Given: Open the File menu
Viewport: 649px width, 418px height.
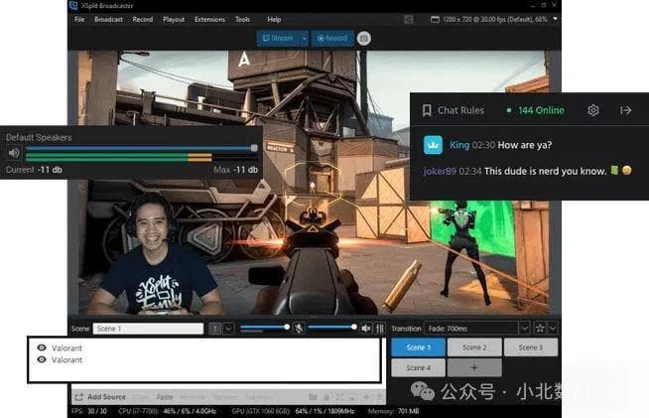Looking at the screenshot, I should tap(79, 20).
